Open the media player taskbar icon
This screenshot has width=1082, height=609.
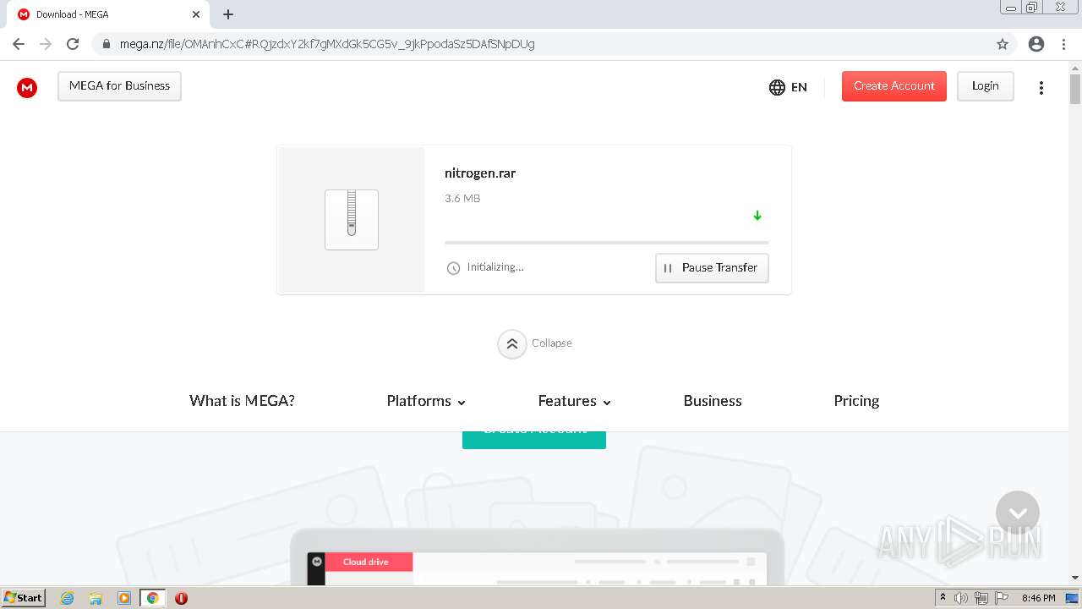124,598
